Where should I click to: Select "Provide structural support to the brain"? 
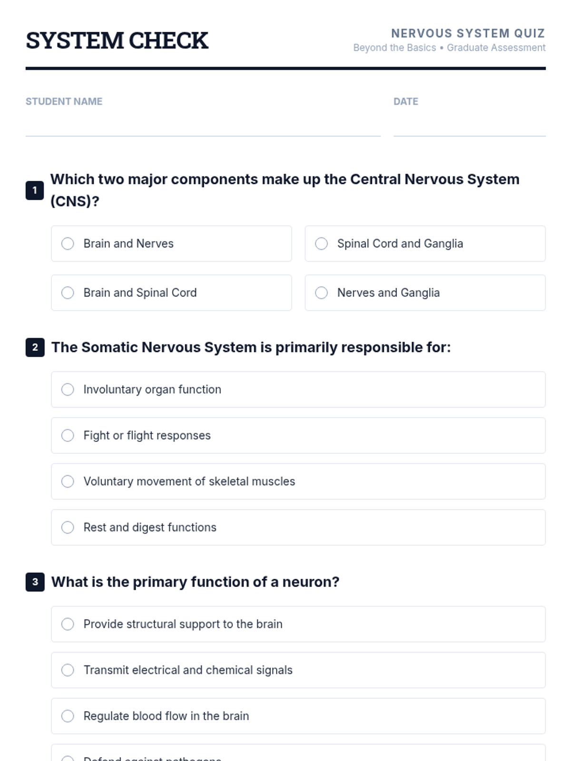click(68, 624)
